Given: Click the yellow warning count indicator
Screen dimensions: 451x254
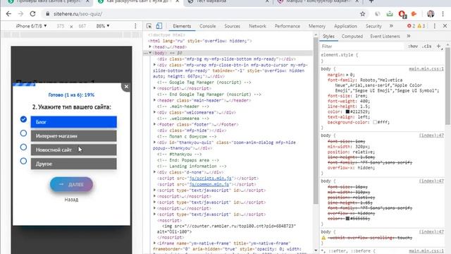Looking at the screenshot, I should 421,26.
